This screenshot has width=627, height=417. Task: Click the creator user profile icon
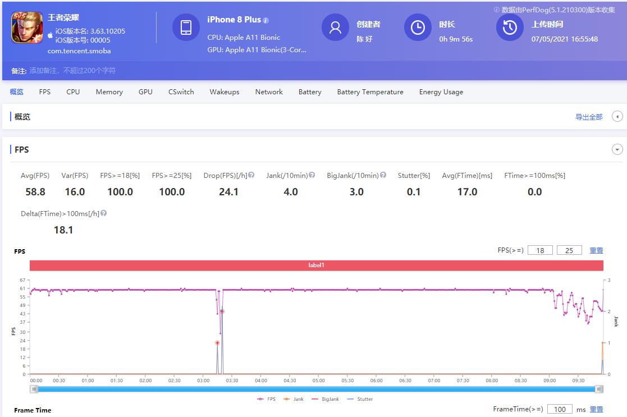[x=335, y=28]
